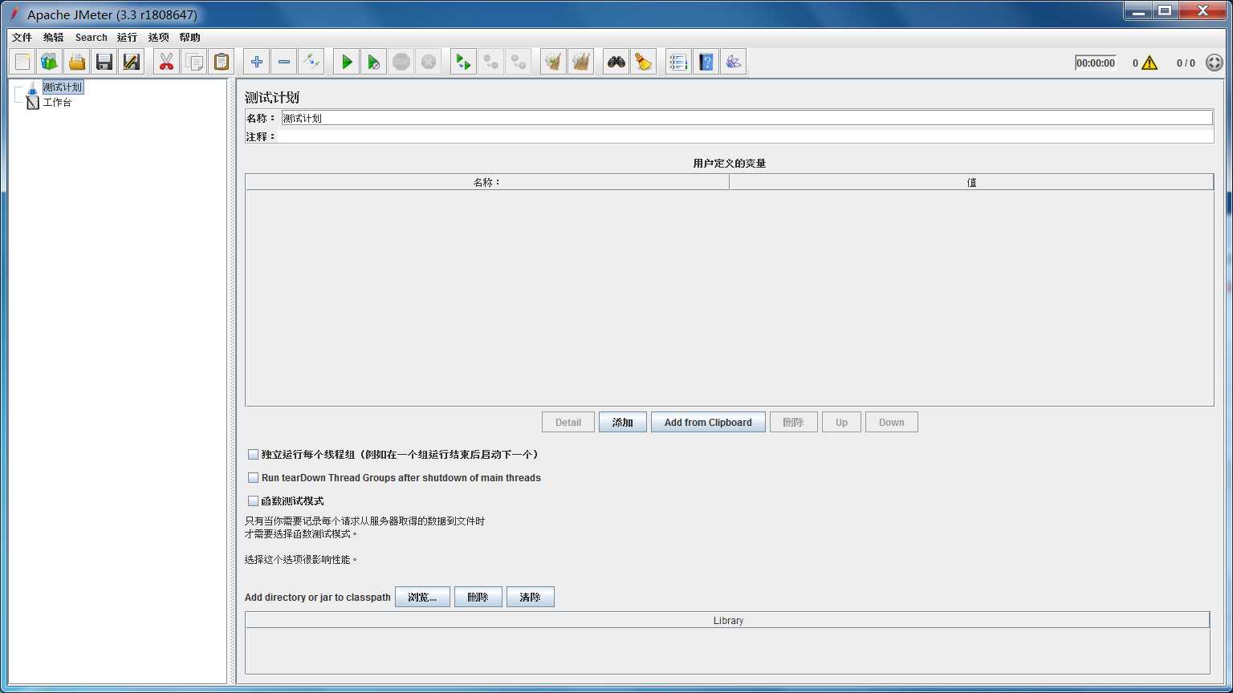Start the test with green arrow
This screenshot has width=1233, height=693.
pos(347,62)
